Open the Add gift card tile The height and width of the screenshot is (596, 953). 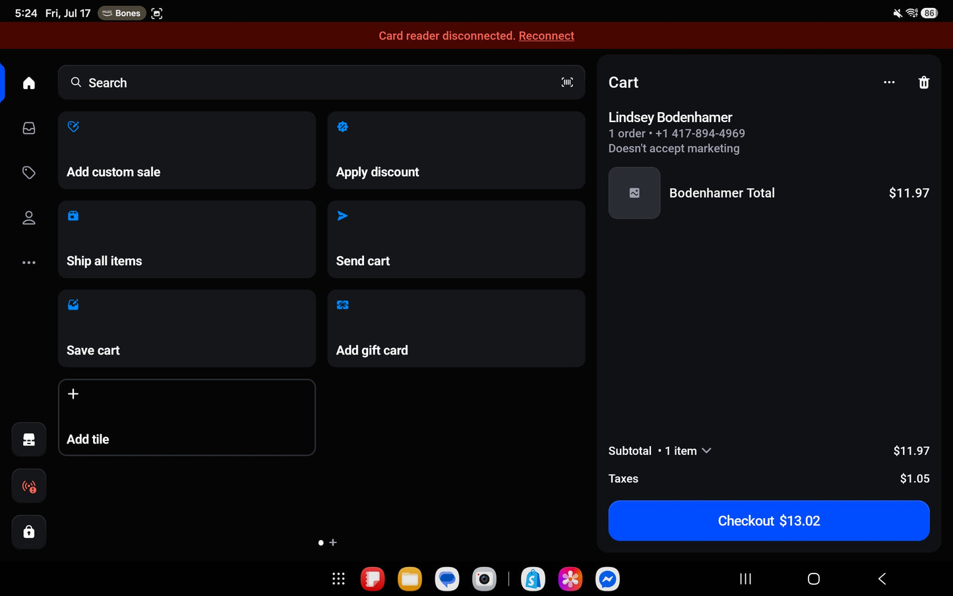(456, 329)
